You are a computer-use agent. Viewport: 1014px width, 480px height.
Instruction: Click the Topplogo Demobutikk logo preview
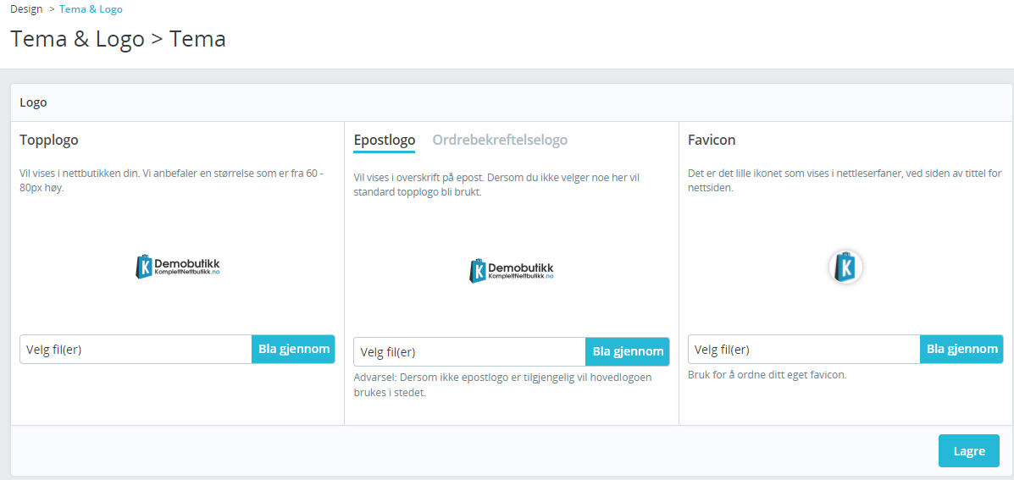[178, 267]
